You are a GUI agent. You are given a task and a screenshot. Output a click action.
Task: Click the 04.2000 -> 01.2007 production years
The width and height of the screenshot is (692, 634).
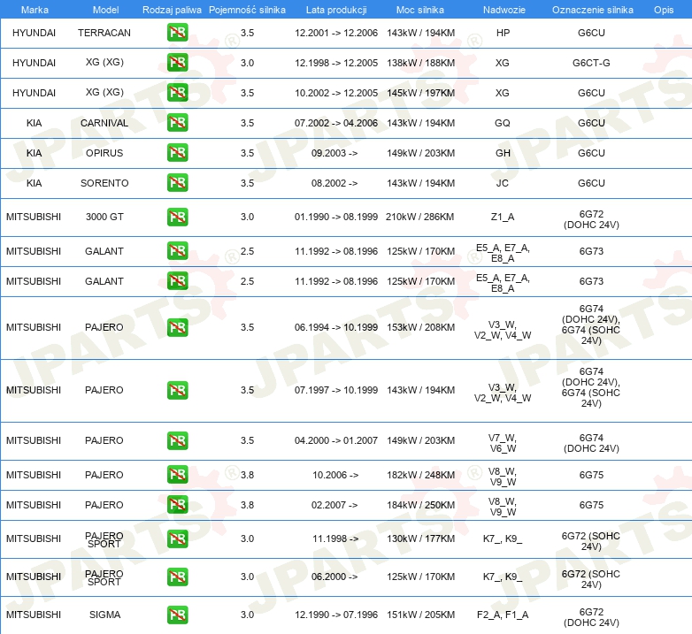(336, 440)
